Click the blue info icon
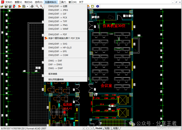Screen dimensions: 182x130 coord(98,6)
